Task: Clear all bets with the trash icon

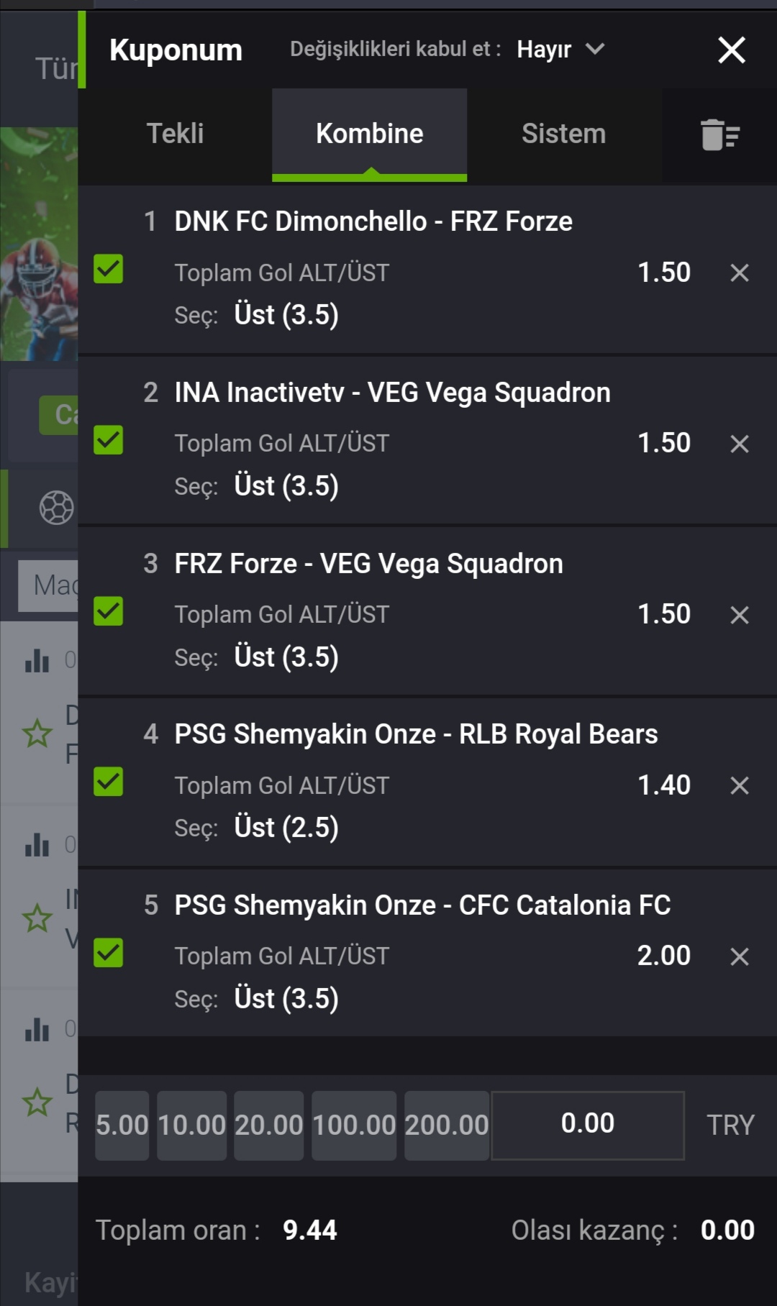Action: [719, 134]
